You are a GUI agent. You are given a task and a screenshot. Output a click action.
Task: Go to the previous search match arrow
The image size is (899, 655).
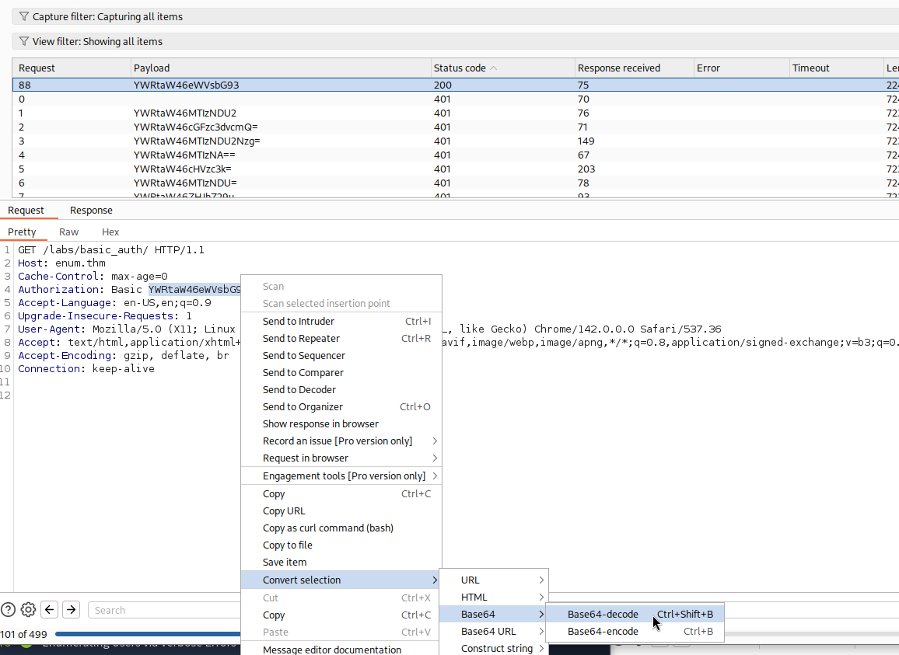[50, 610]
